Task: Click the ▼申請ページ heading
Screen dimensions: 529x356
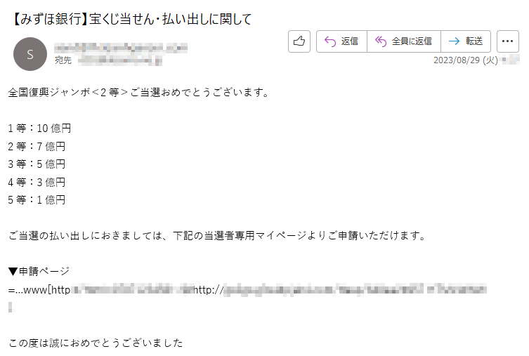Action: [x=39, y=271]
